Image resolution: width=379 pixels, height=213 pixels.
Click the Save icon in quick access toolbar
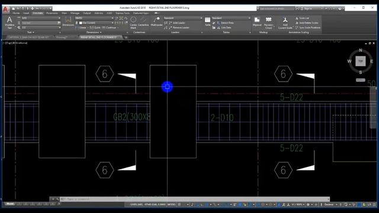point(23,8)
